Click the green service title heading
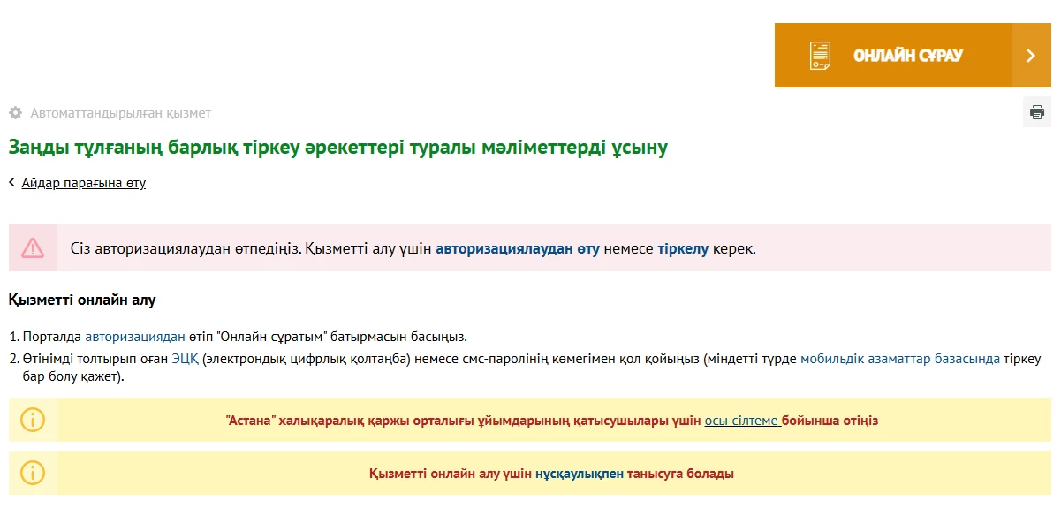Image resolution: width=1061 pixels, height=524 pixels. pos(337,148)
